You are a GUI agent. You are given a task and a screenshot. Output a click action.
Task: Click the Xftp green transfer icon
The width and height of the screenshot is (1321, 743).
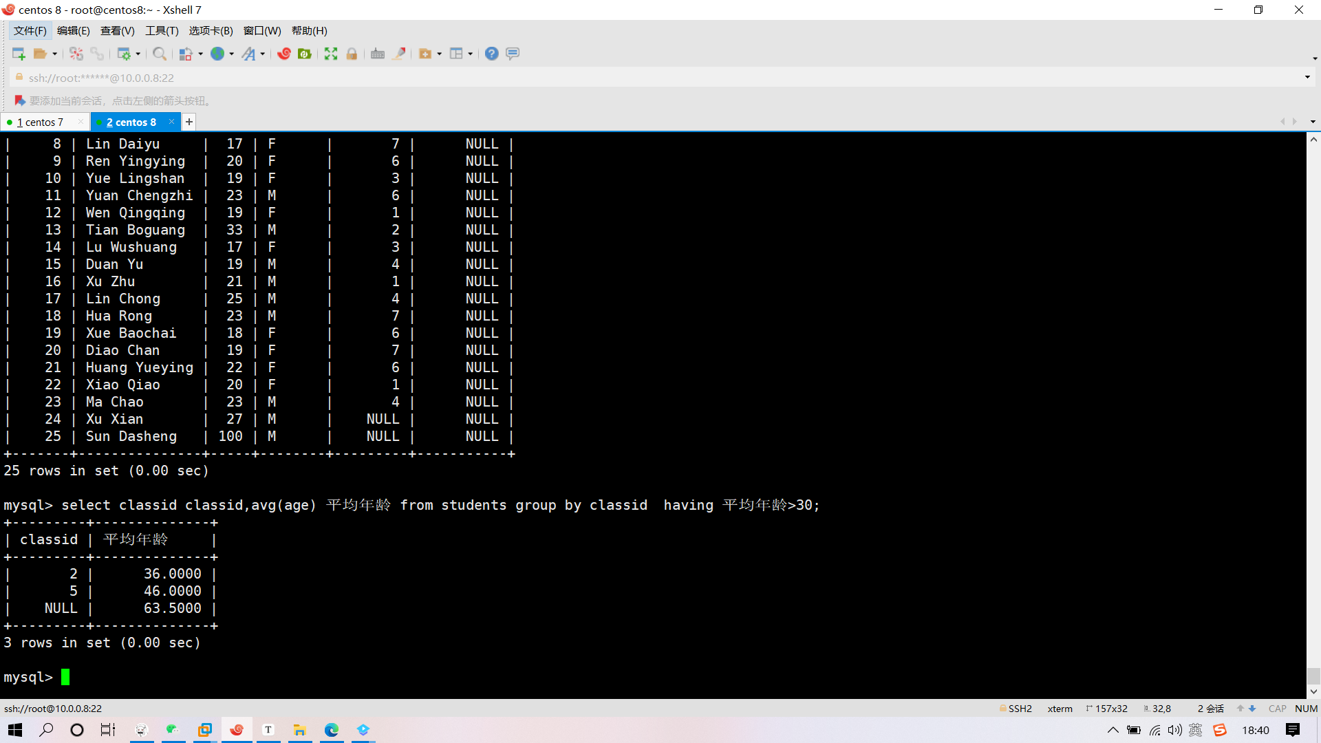[305, 54]
